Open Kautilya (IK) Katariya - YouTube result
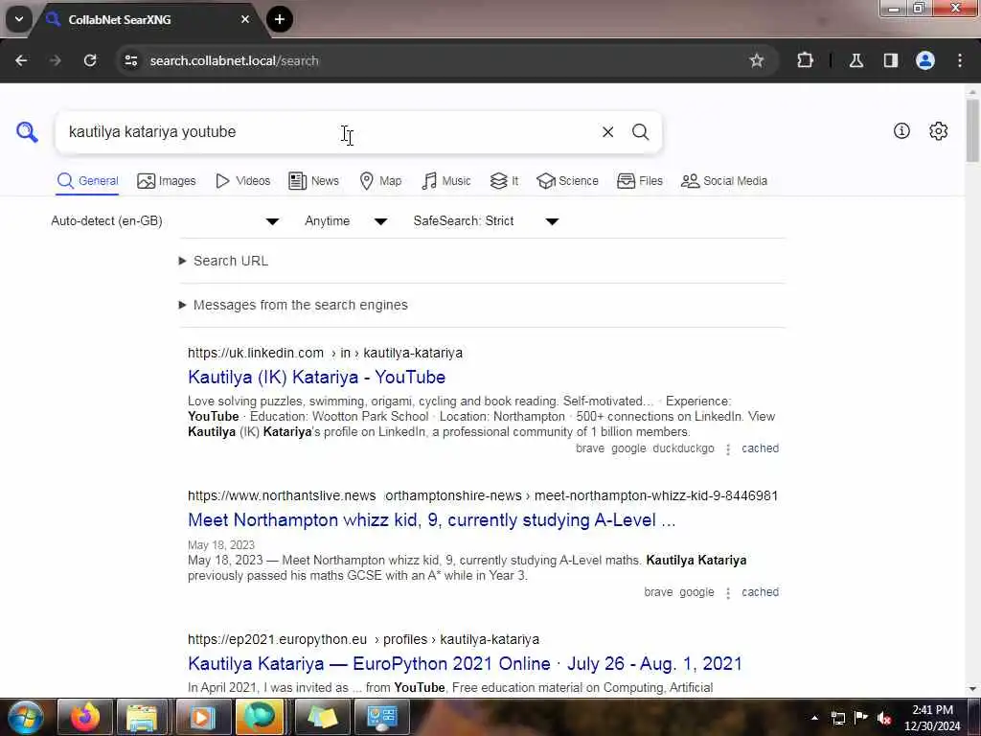This screenshot has width=981, height=736. 316,378
